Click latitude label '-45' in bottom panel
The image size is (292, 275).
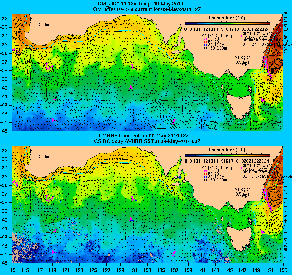click(x=4, y=263)
